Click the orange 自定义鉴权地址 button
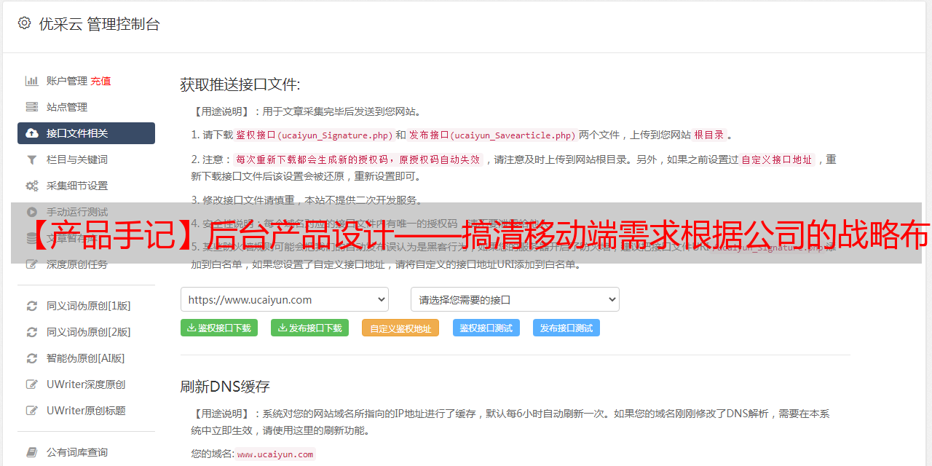932x466 pixels. pos(400,328)
